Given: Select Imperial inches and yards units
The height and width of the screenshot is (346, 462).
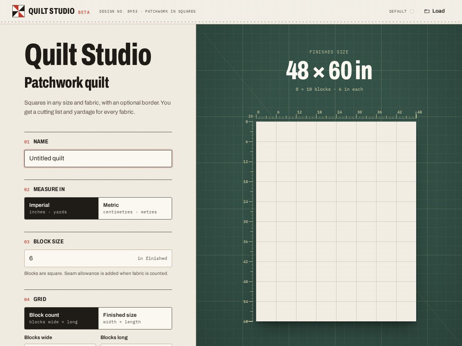Looking at the screenshot, I should tap(61, 208).
